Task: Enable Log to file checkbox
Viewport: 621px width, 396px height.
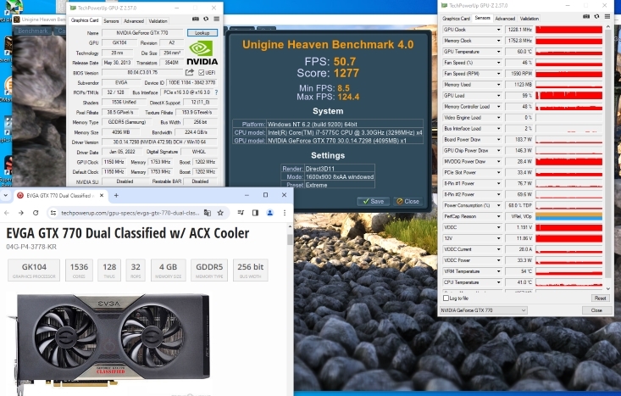Action: click(x=446, y=298)
